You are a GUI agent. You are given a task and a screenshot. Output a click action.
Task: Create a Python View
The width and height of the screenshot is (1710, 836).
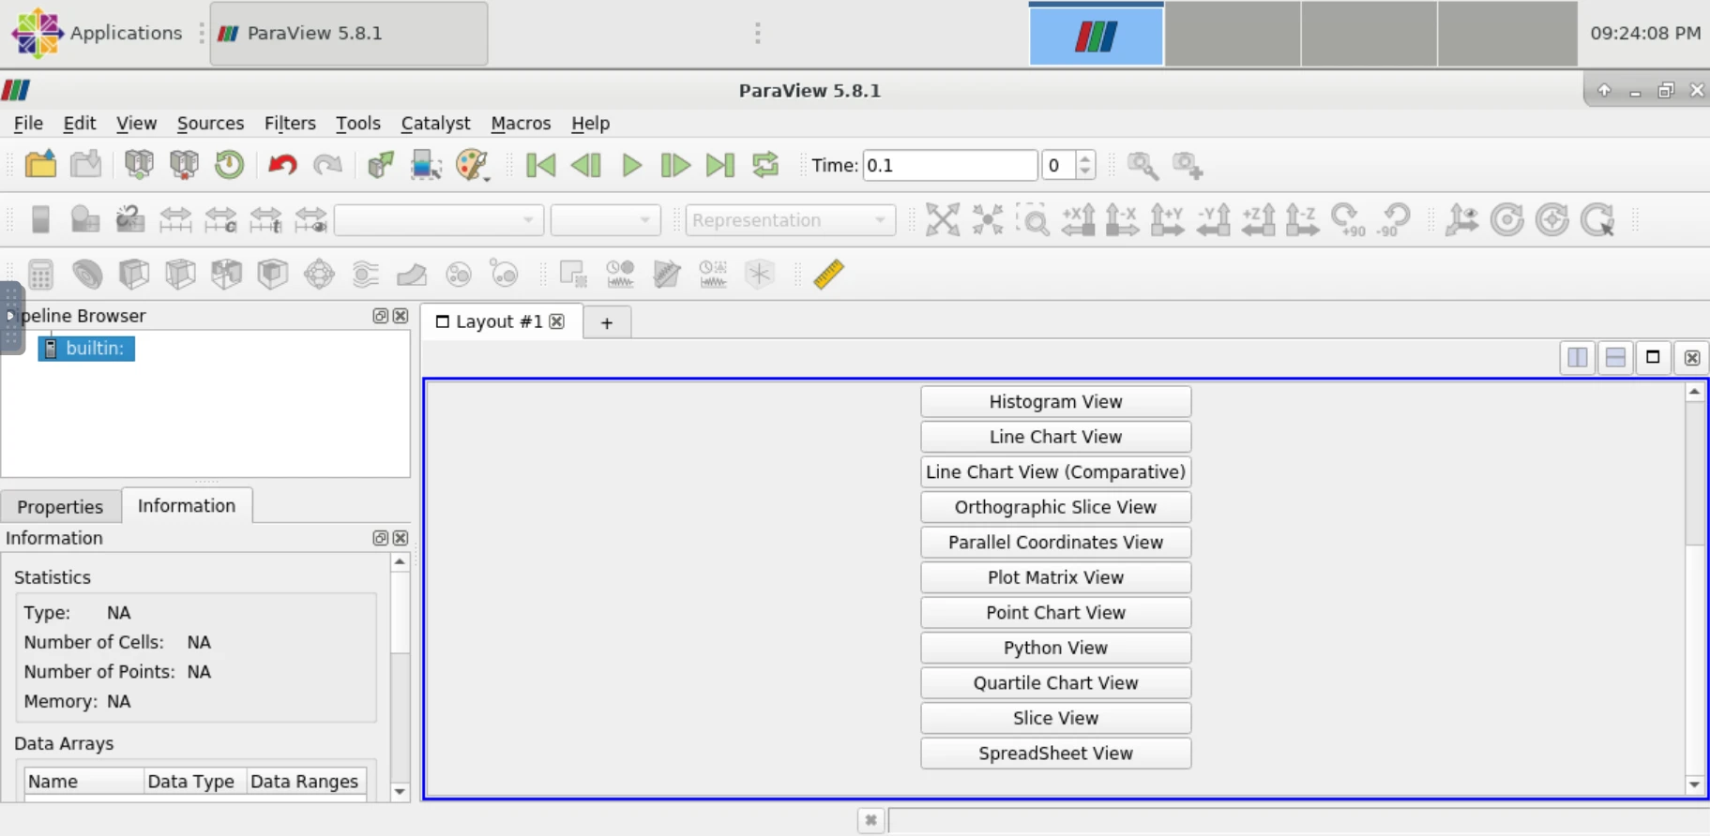tap(1055, 648)
